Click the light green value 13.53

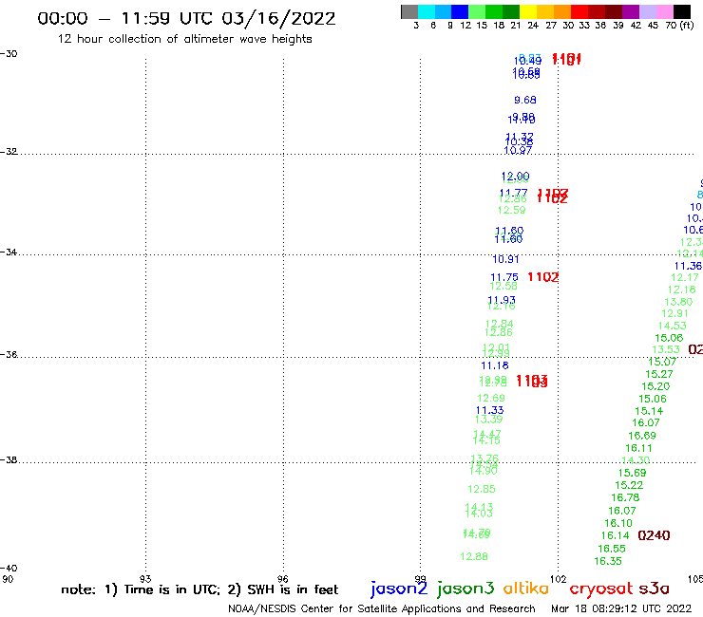click(666, 349)
